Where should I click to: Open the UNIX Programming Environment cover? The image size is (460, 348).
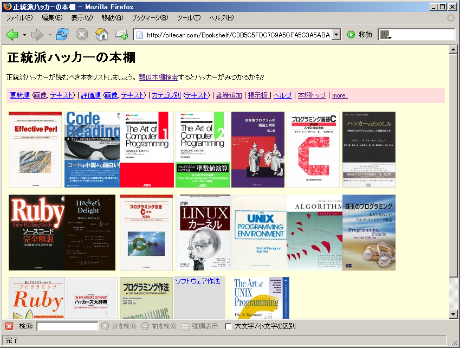click(260, 233)
